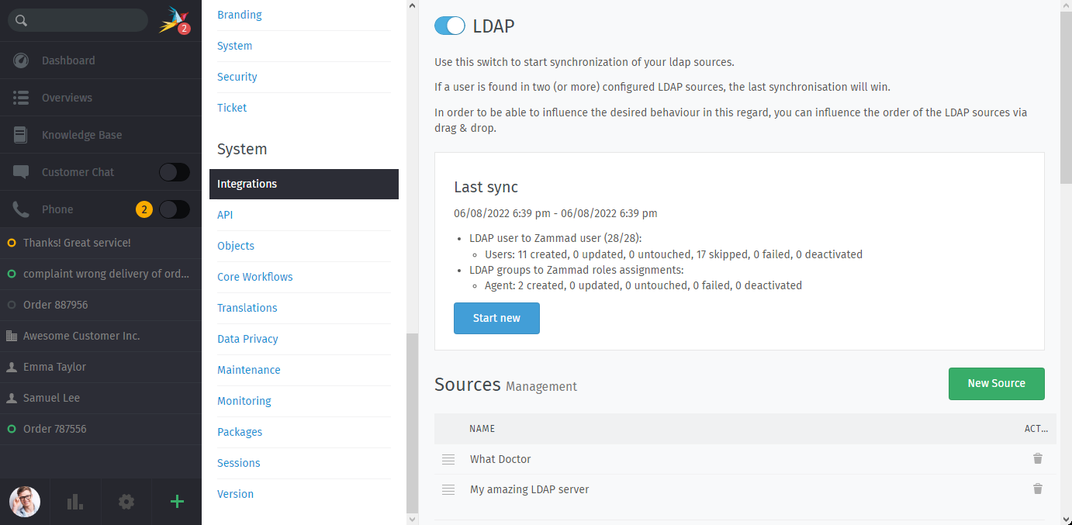Click the settings menu scroll down arrow
Image resolution: width=1072 pixels, height=525 pixels.
pyautogui.click(x=412, y=519)
